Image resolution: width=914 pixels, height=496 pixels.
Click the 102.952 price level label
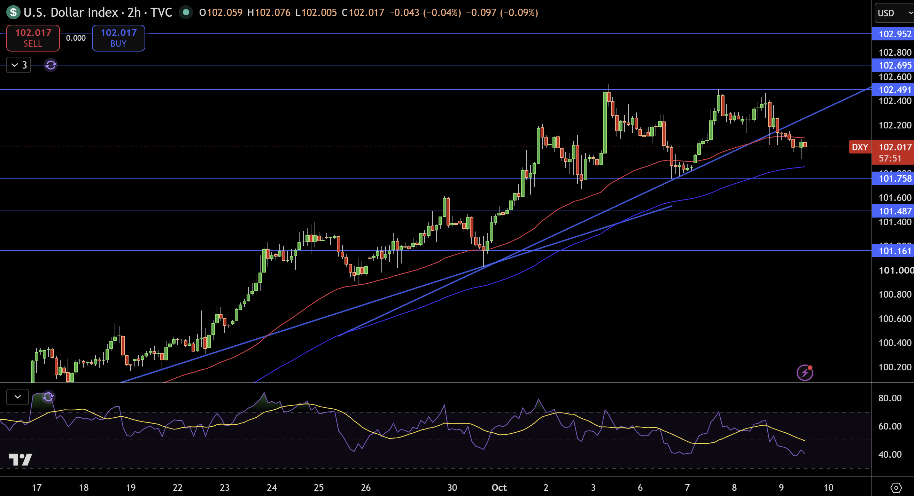[893, 34]
